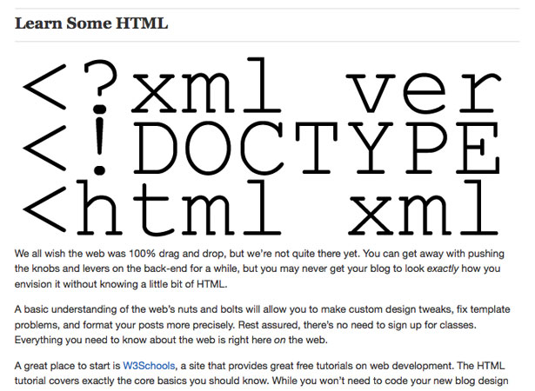Open the W3Schools link
The width and height of the screenshot is (535, 391).
[x=149, y=366]
